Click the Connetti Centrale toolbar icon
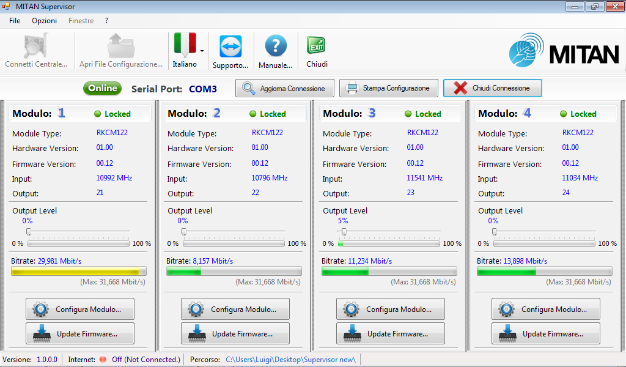Image resolution: width=626 pixels, height=367 pixels. click(36, 46)
